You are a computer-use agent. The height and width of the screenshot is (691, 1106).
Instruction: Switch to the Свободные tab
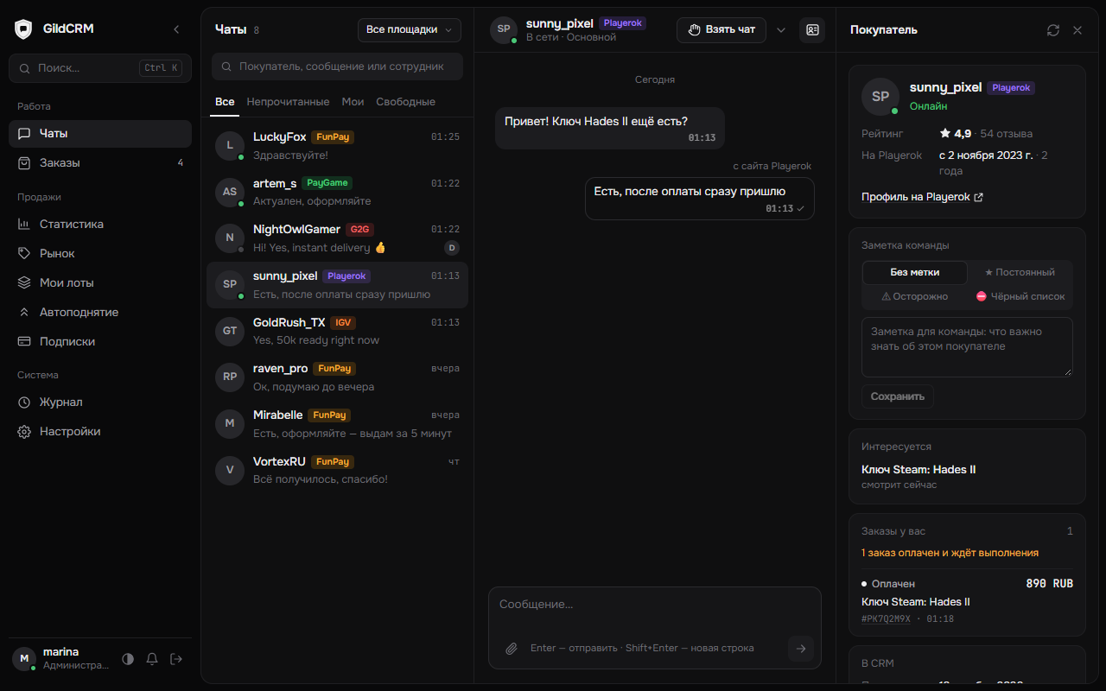click(x=405, y=102)
